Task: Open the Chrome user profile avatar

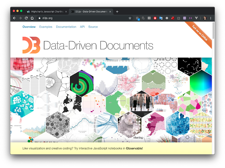Action: (205, 18)
